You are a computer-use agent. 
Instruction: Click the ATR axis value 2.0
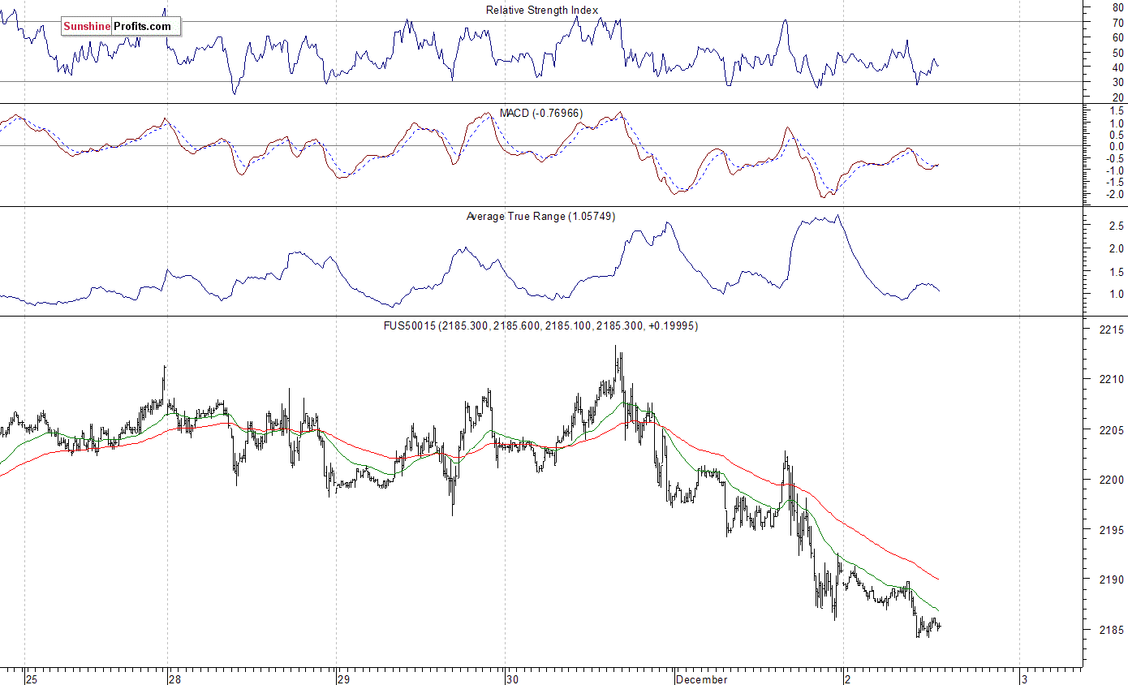[1117, 249]
